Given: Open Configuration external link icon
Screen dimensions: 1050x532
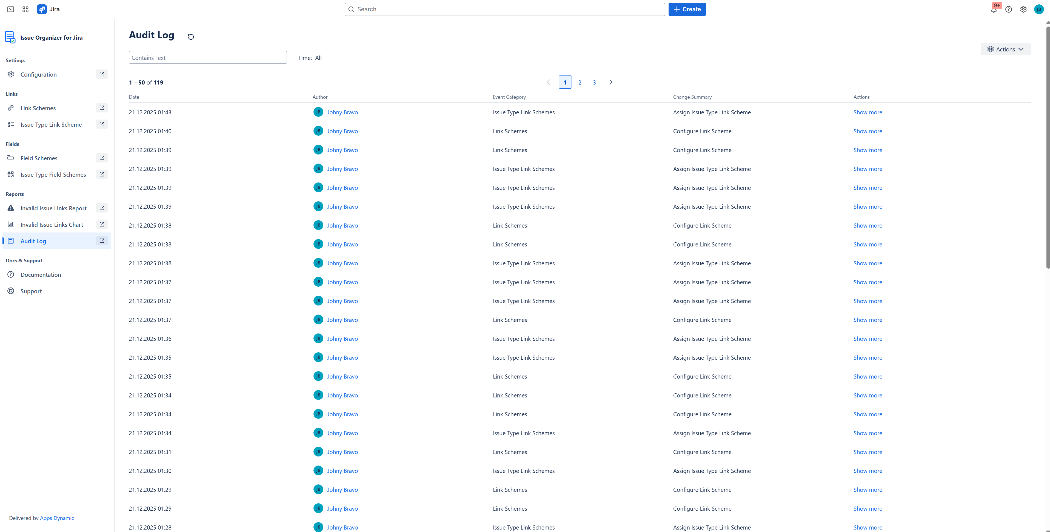Looking at the screenshot, I should (x=102, y=74).
